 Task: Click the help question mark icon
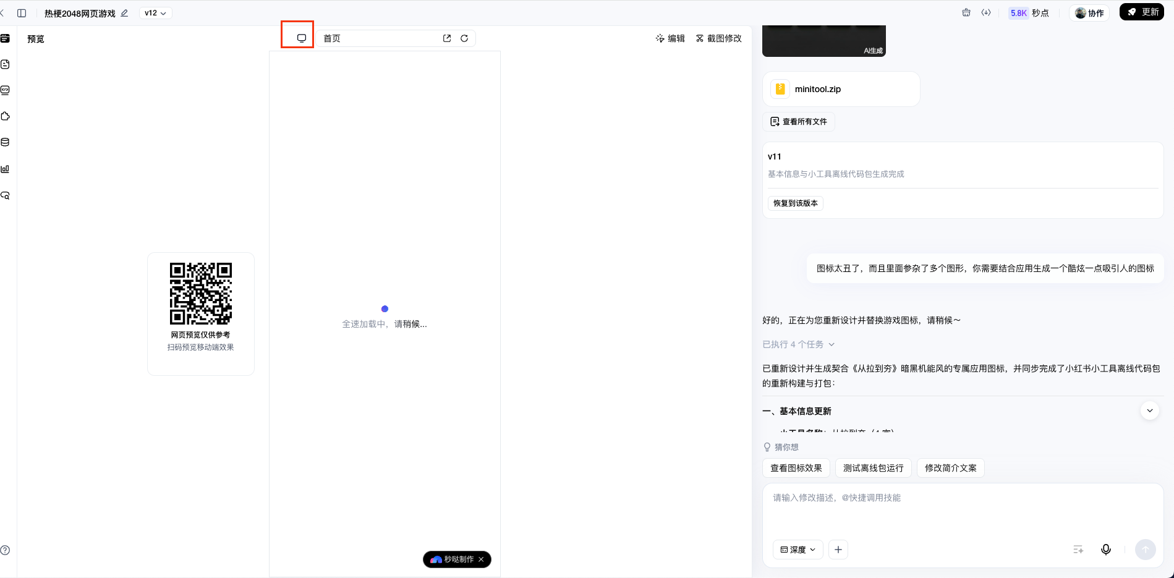[5, 550]
